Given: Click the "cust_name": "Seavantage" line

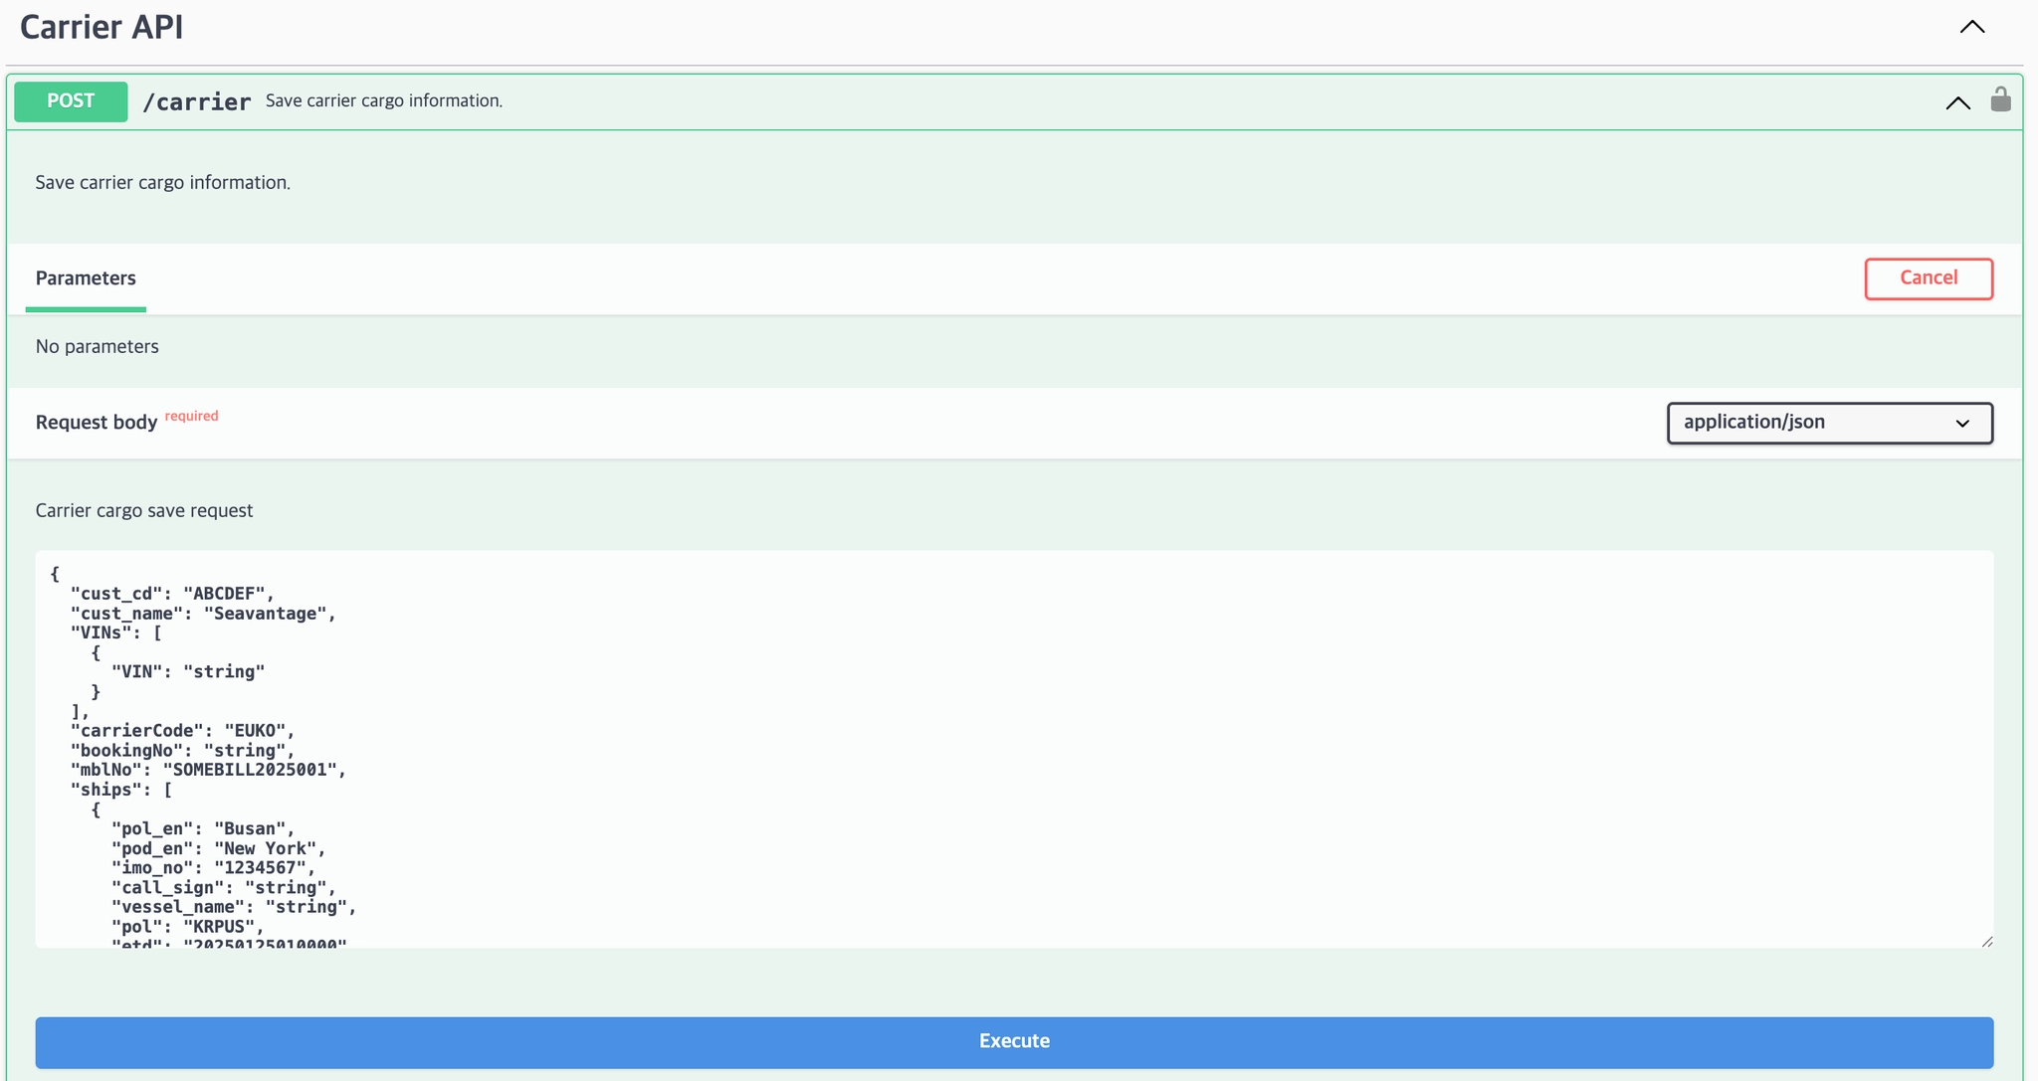Looking at the screenshot, I should (203, 614).
